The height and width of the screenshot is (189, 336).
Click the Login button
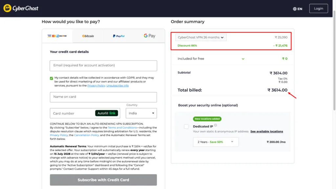coord(318,9)
